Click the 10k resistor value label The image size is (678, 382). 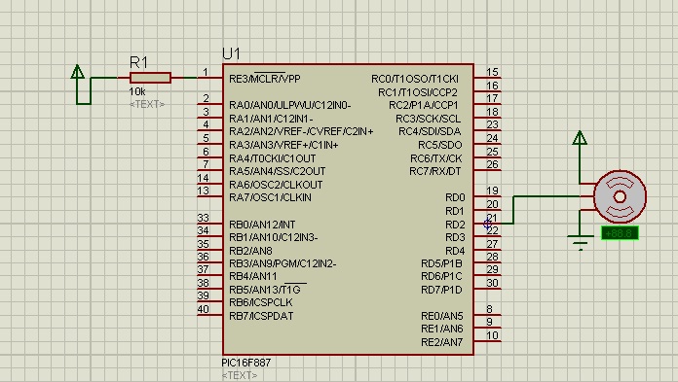pyautogui.click(x=137, y=91)
